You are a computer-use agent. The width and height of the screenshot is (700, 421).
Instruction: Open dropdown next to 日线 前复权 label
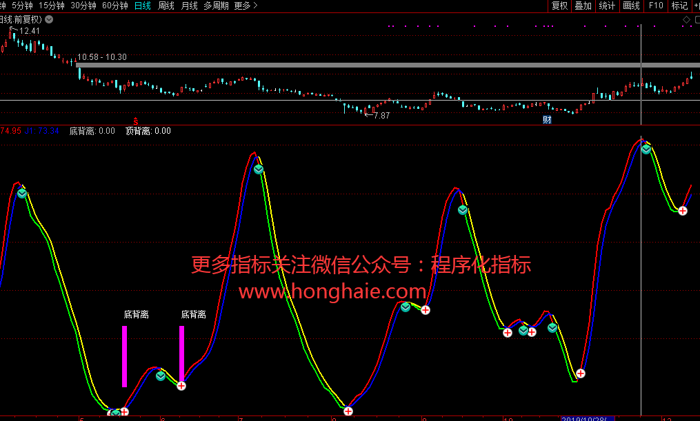(x=49, y=19)
